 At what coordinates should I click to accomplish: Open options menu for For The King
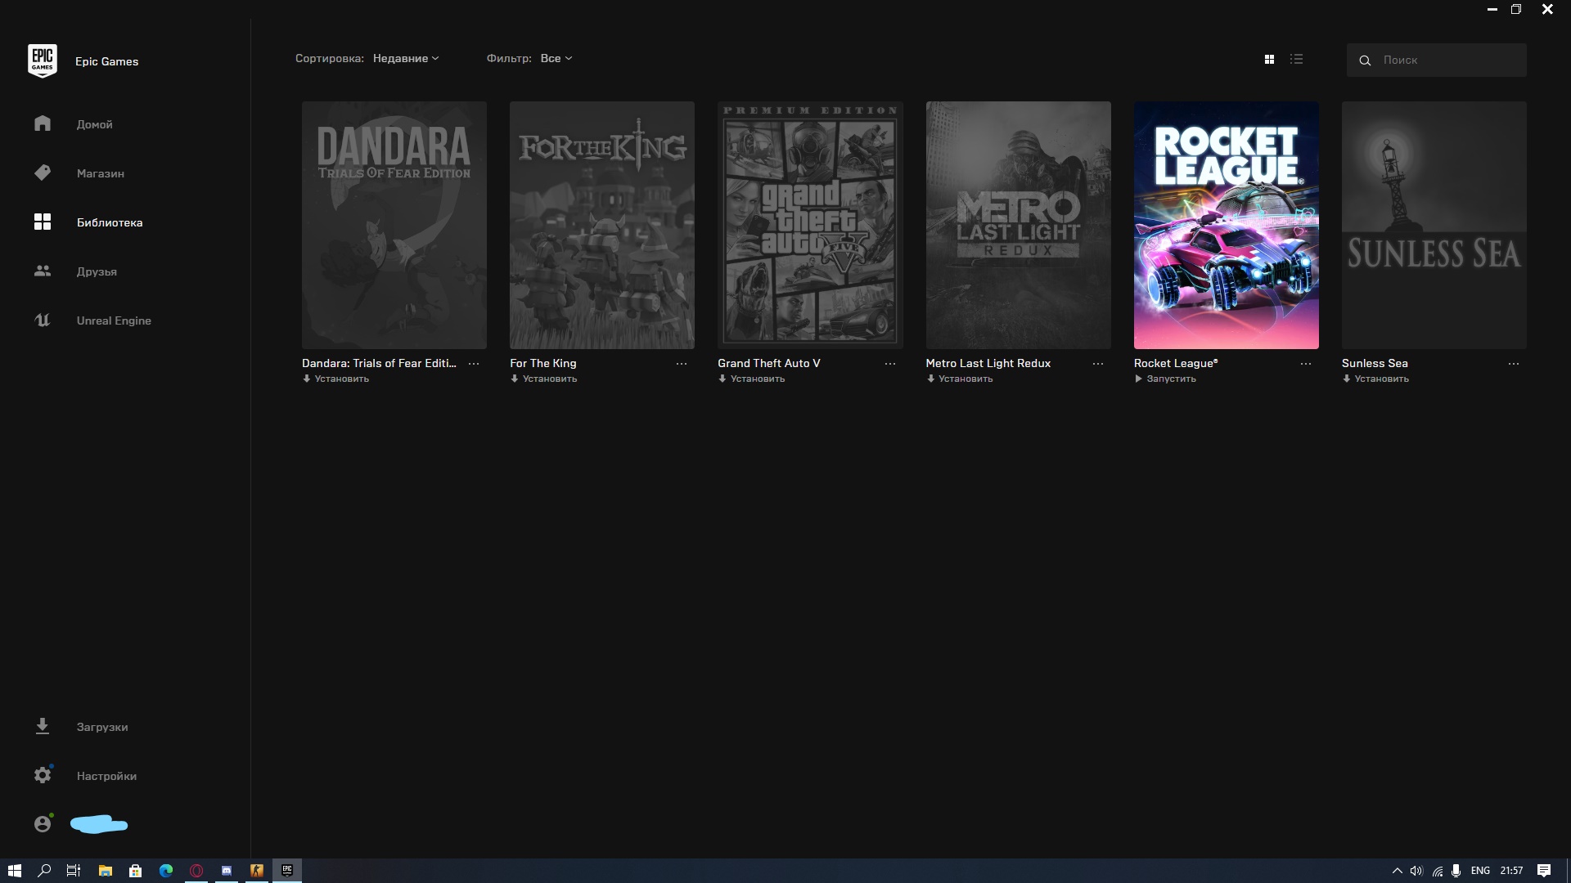(x=682, y=364)
